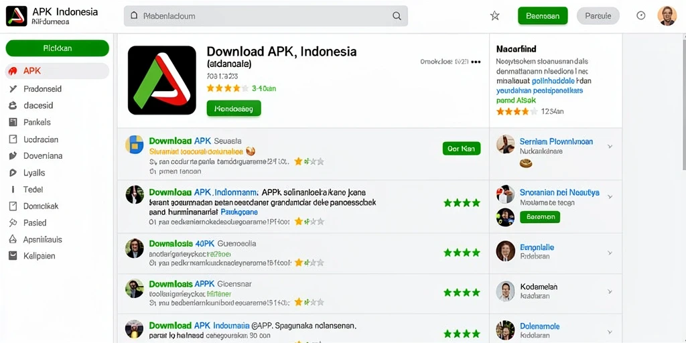Click the Apsniifauis sidebar icon
Screen dimensions: 686x343
[13, 240]
